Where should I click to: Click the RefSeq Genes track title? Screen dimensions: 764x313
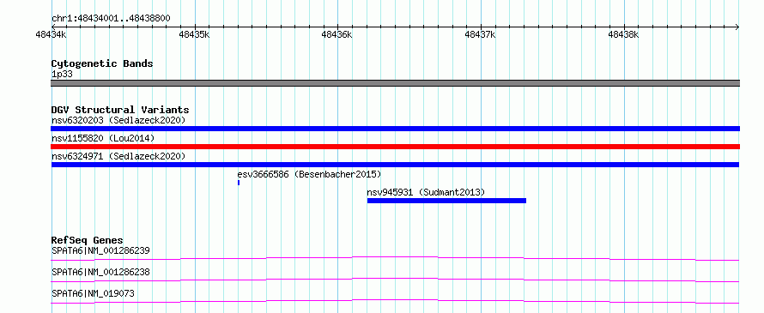coord(88,240)
